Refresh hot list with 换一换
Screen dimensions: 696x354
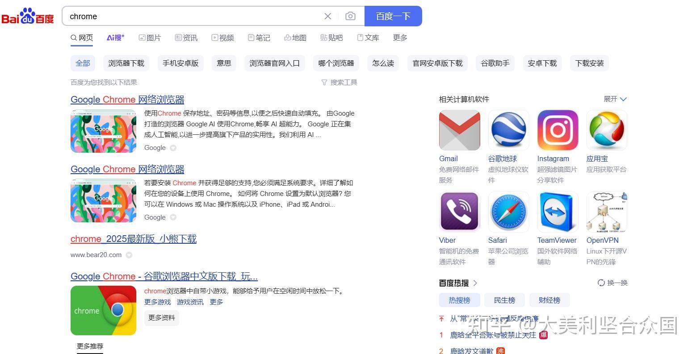pyautogui.click(x=612, y=283)
